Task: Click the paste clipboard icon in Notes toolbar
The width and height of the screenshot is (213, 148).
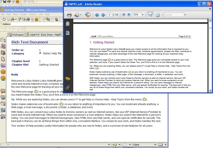Action: [x=52, y=20]
